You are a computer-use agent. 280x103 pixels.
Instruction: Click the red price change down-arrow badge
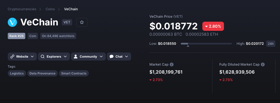tap(213, 26)
